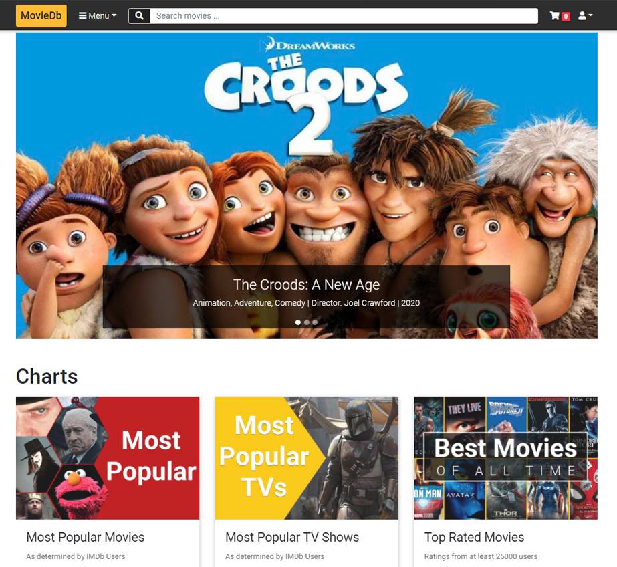This screenshot has height=567, width=617.
Task: Select the first carousel indicator dot
Action: (298, 322)
